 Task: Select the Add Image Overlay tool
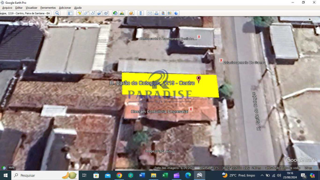coord(100,13)
